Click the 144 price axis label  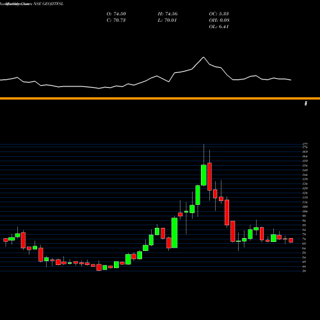[305, 175]
